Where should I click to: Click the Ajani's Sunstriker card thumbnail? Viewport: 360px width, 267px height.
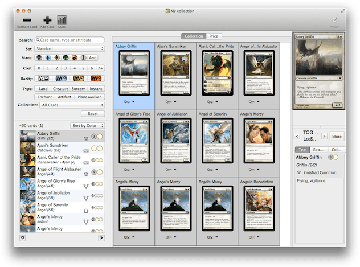pyautogui.click(x=175, y=73)
